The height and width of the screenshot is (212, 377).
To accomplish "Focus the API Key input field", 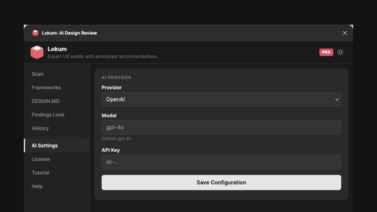I will point(221,162).
